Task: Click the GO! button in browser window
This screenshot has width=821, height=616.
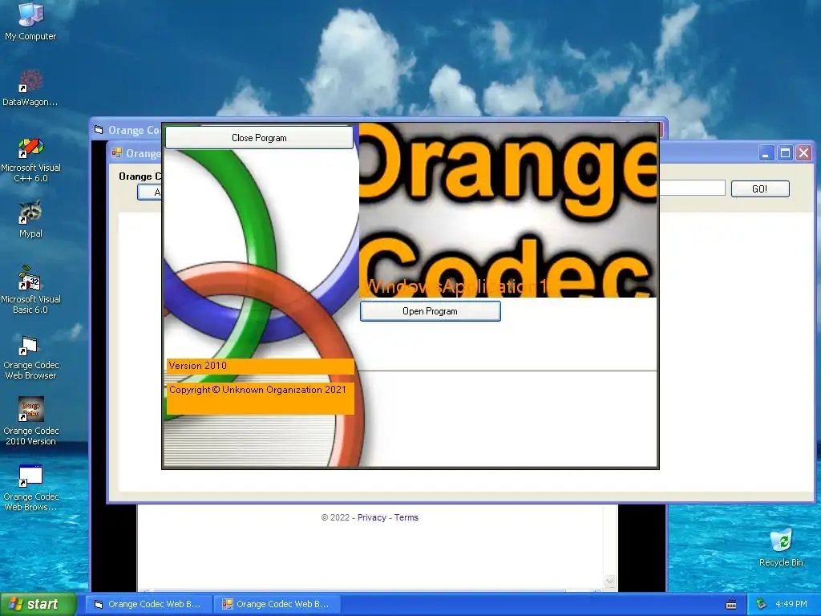Action: (760, 188)
